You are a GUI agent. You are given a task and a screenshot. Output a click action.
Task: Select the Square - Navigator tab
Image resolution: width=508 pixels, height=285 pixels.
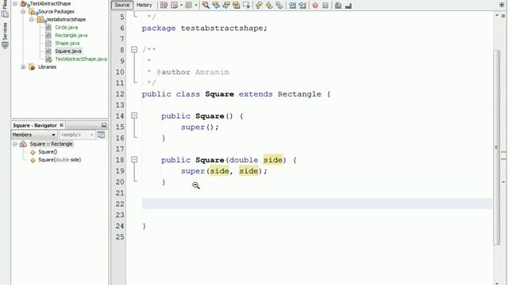[37, 125]
